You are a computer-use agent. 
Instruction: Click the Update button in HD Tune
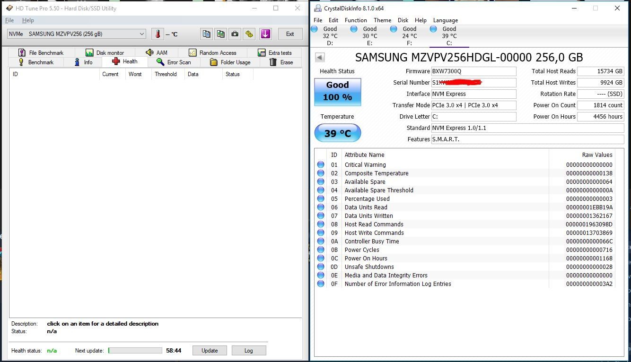click(x=210, y=351)
